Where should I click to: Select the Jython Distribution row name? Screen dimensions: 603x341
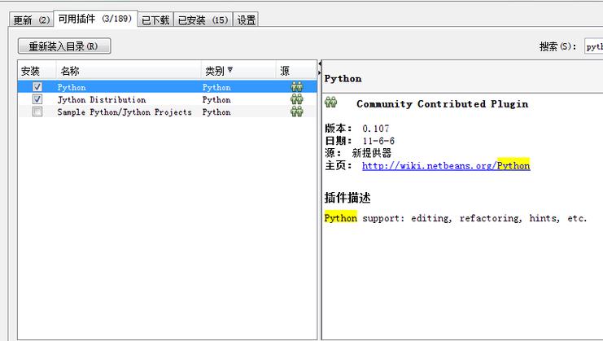tap(102, 99)
